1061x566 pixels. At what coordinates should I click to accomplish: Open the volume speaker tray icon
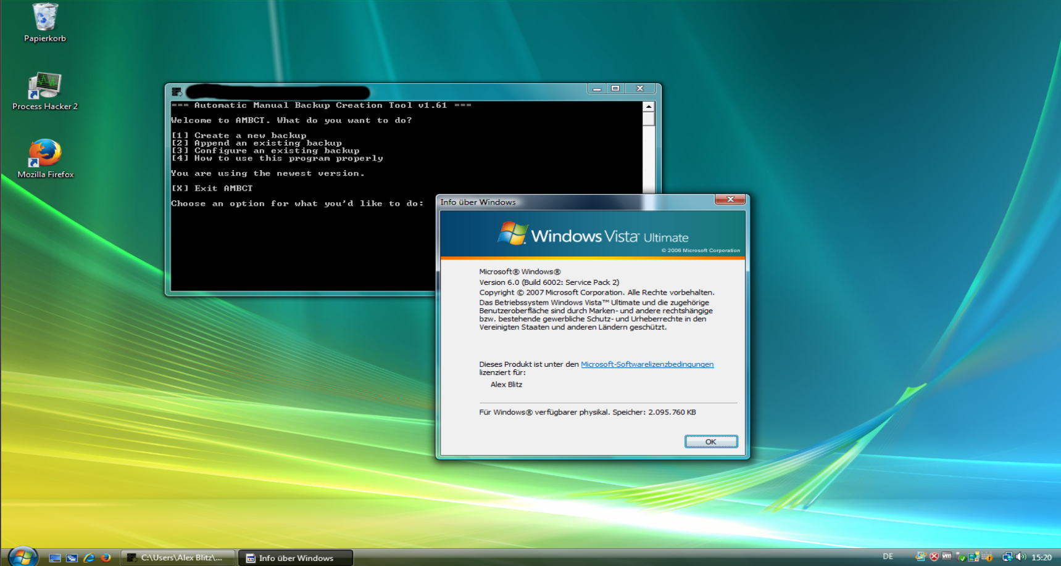(x=1021, y=557)
